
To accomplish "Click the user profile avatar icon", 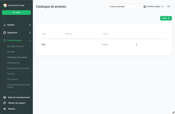I will click(x=145, y=7).
